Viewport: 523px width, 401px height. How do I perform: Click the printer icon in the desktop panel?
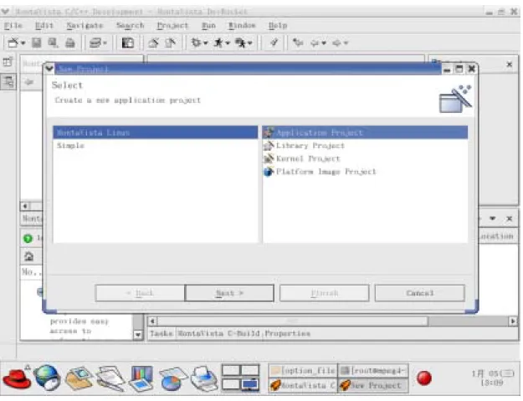click(x=204, y=378)
